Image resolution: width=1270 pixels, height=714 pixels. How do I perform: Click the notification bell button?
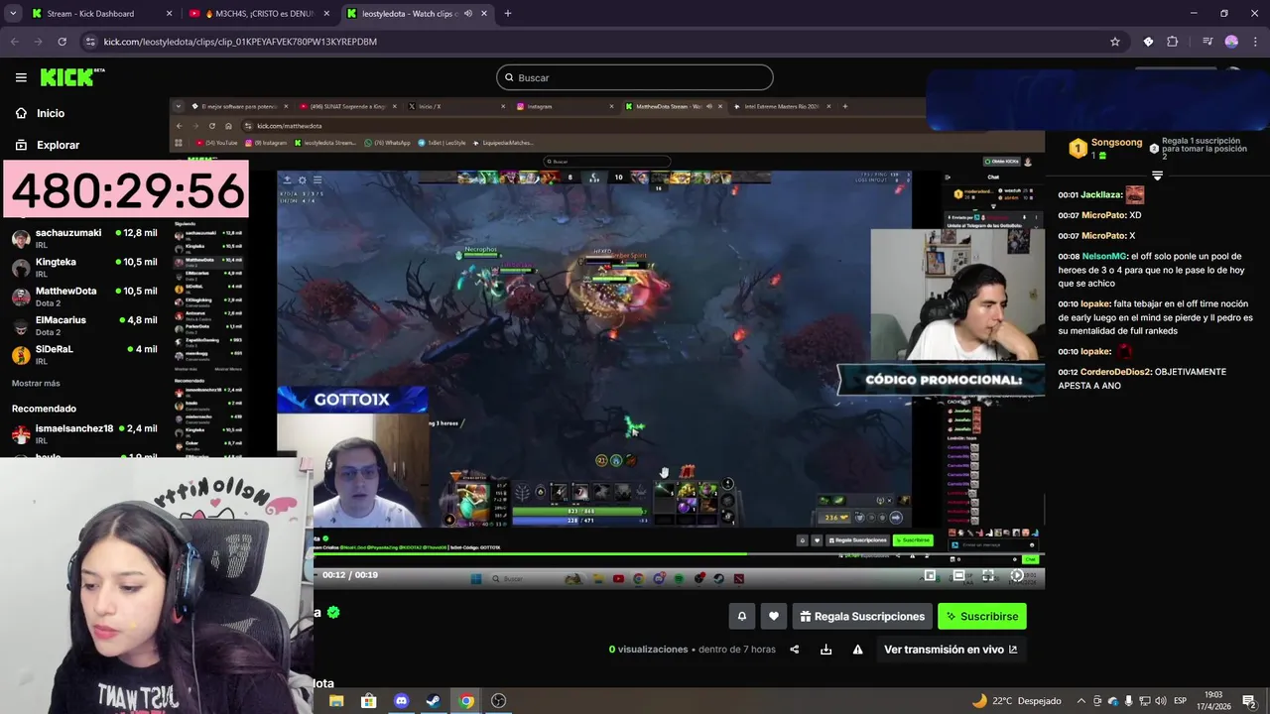click(741, 616)
